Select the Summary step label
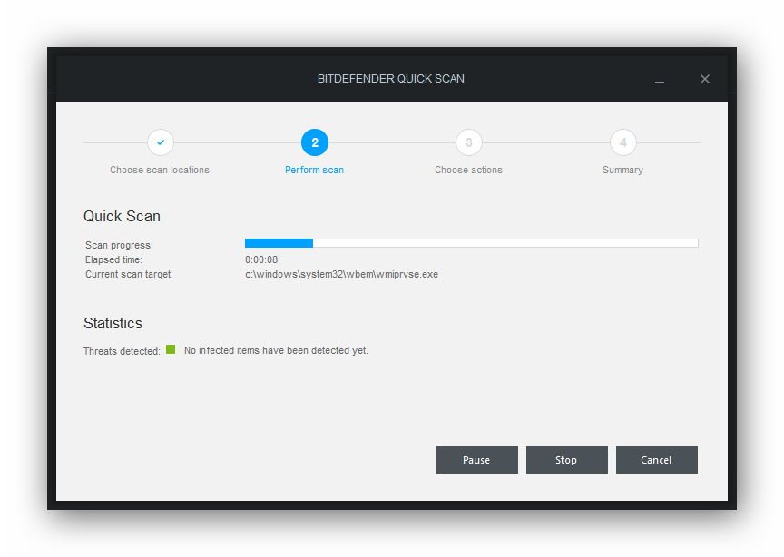Viewport: 784px width, 557px height. (622, 170)
